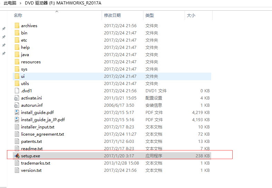This screenshot has width=272, height=188.
Task: Click the DVD1 文件 type cell
Action: click(156, 91)
